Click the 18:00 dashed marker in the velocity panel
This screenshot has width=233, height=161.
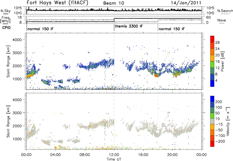click(158, 121)
